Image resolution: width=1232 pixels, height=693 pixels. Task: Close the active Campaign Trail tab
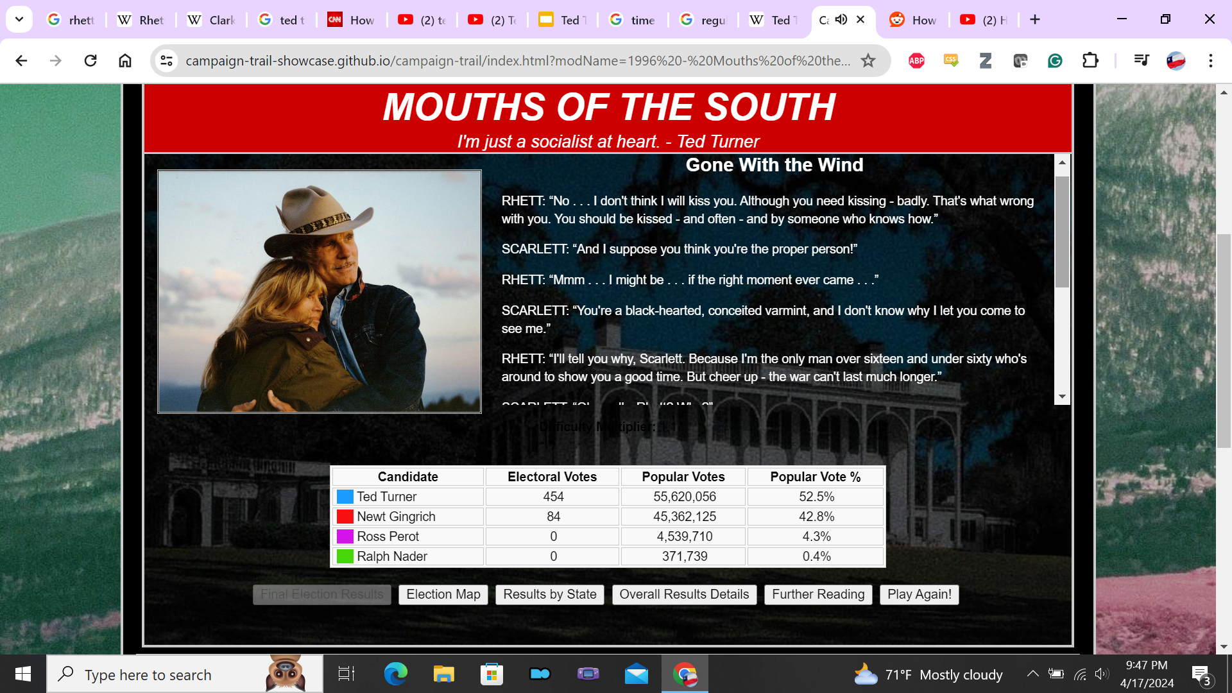(860, 20)
